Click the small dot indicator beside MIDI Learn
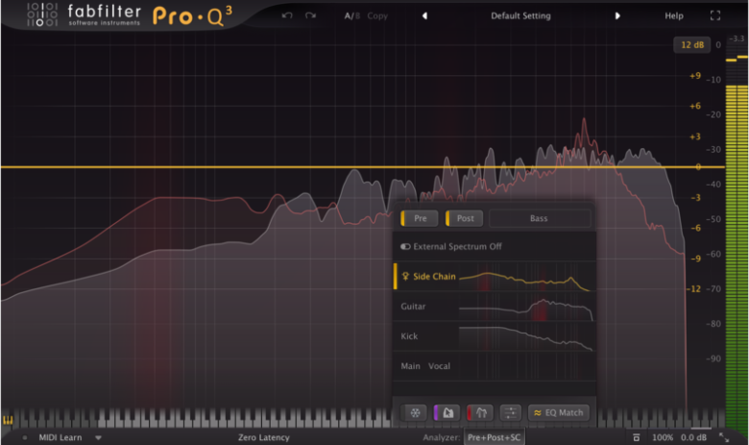 point(25,437)
